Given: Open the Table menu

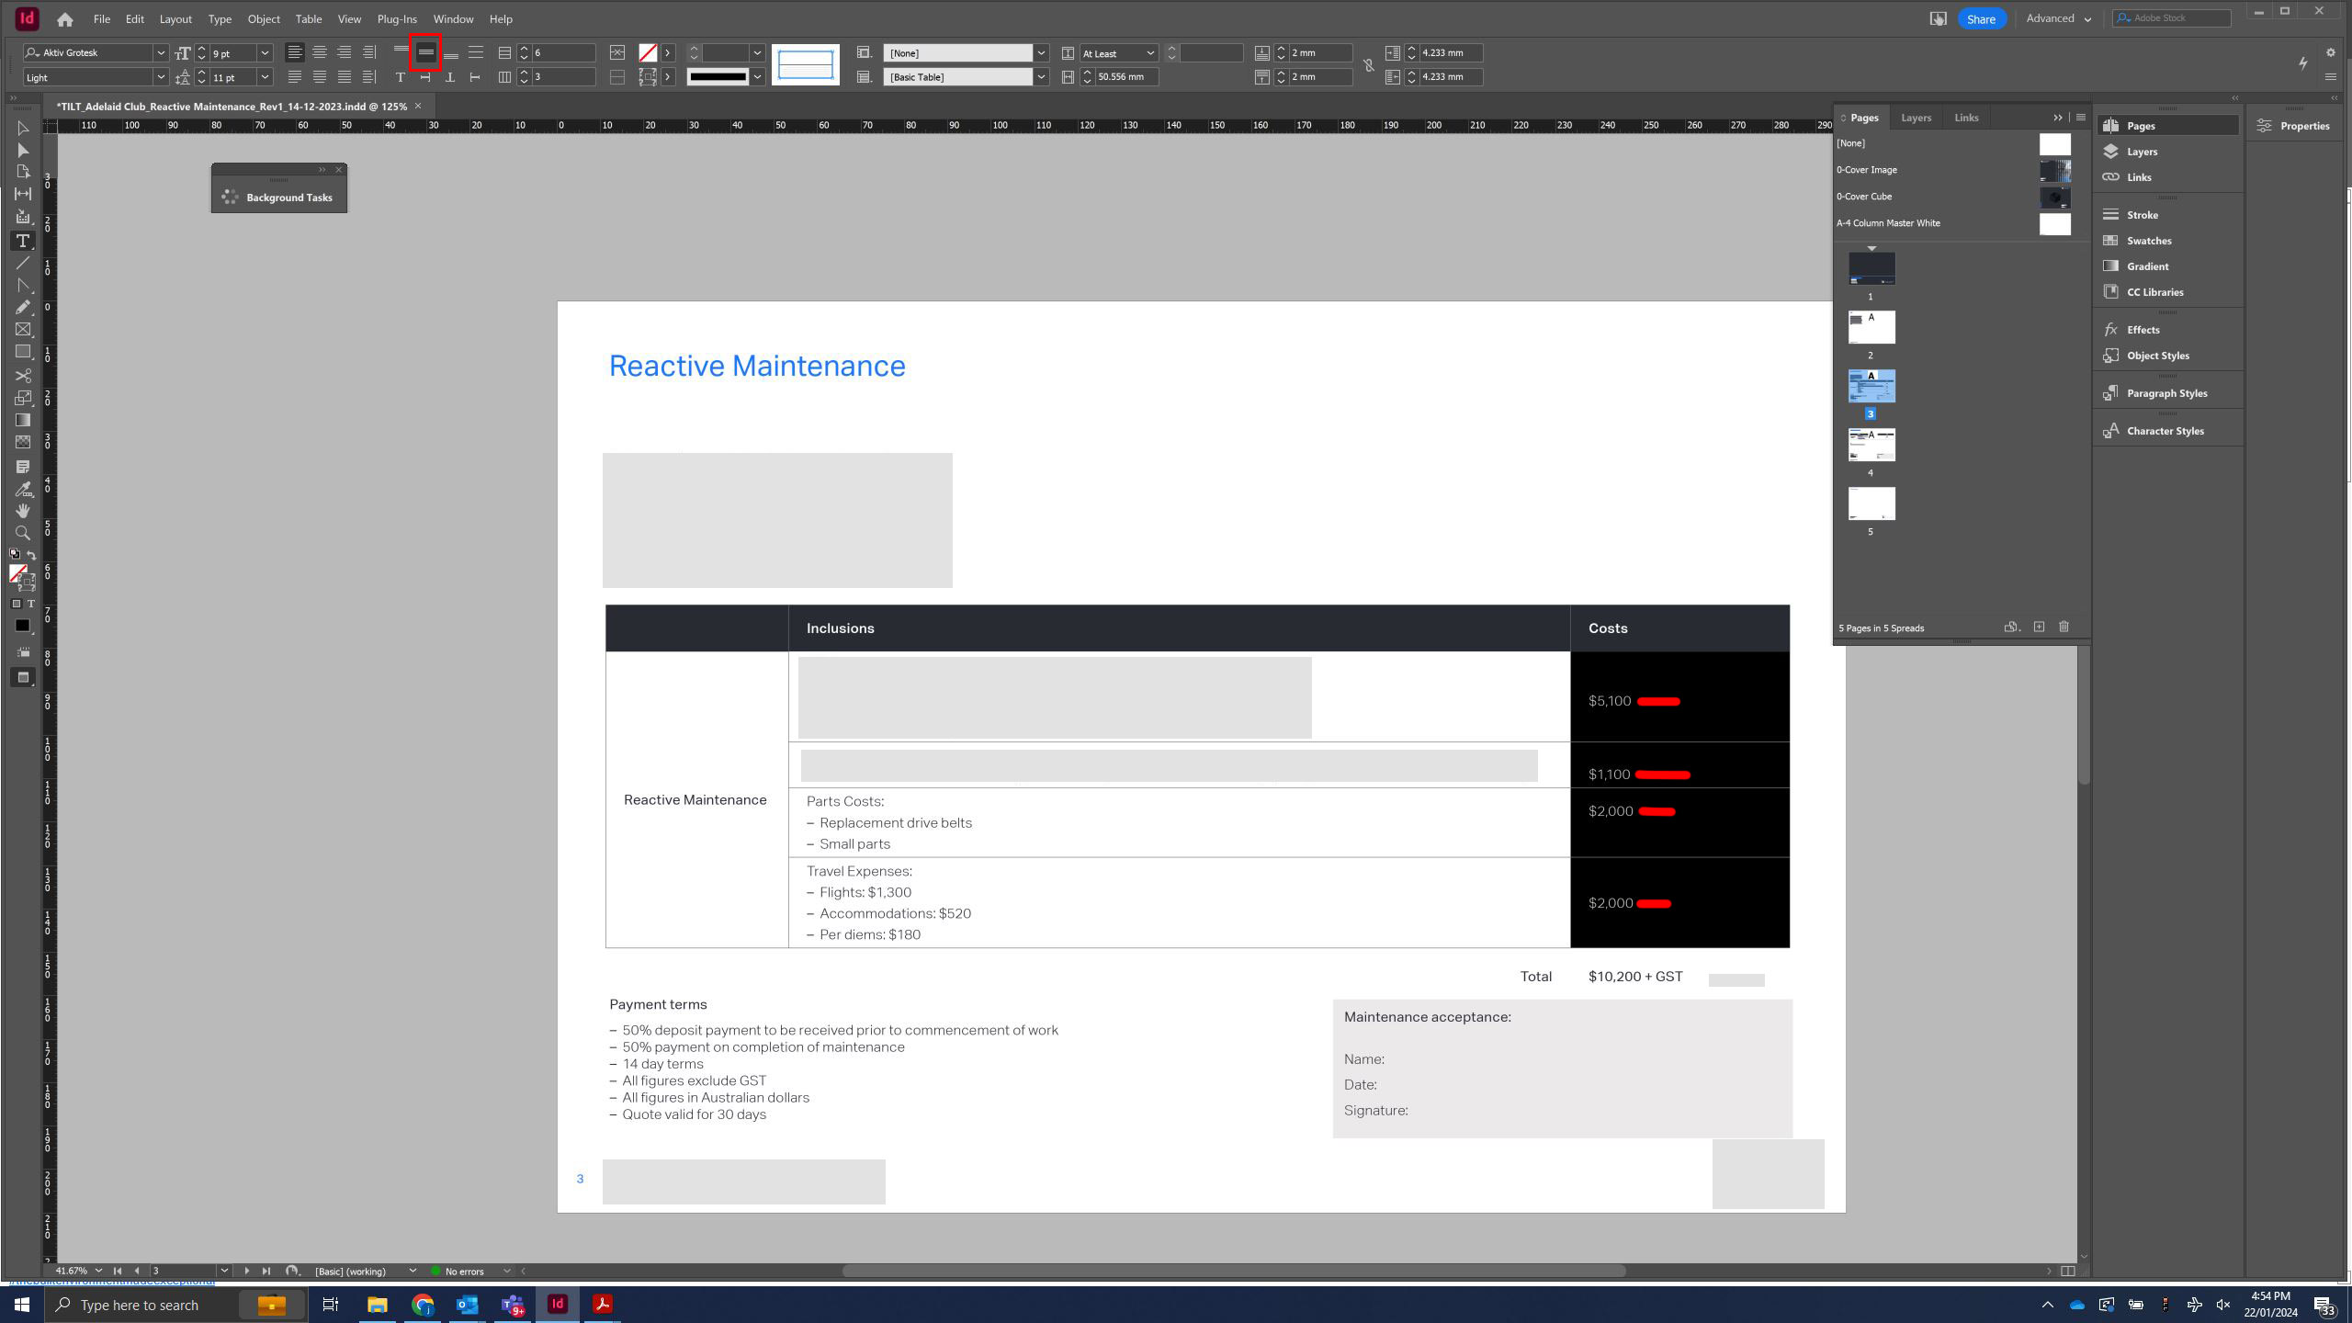Looking at the screenshot, I should click(308, 18).
